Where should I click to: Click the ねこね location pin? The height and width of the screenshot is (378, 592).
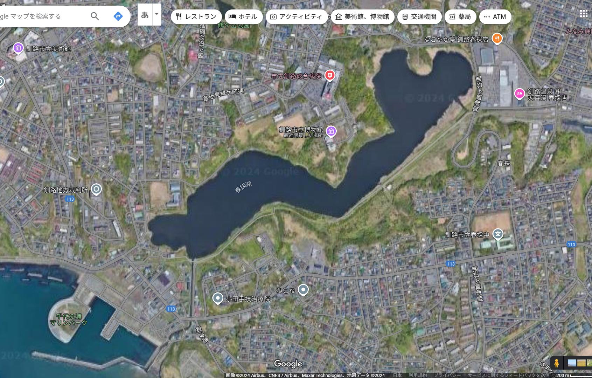point(303,290)
